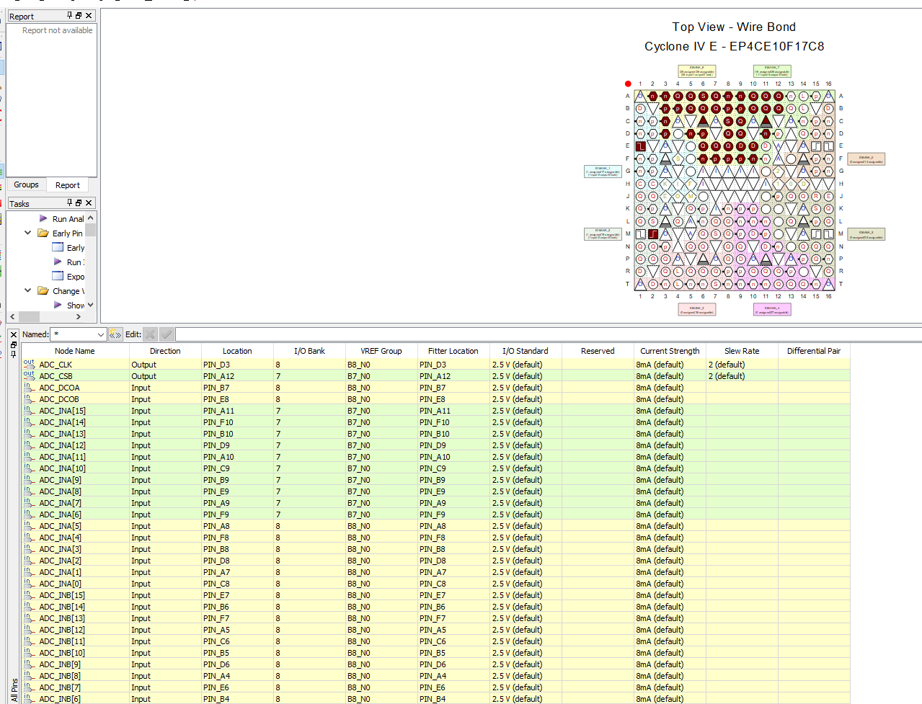Select the IOBANK_8 label above package
The width and height of the screenshot is (922, 704).
pyautogui.click(x=697, y=71)
